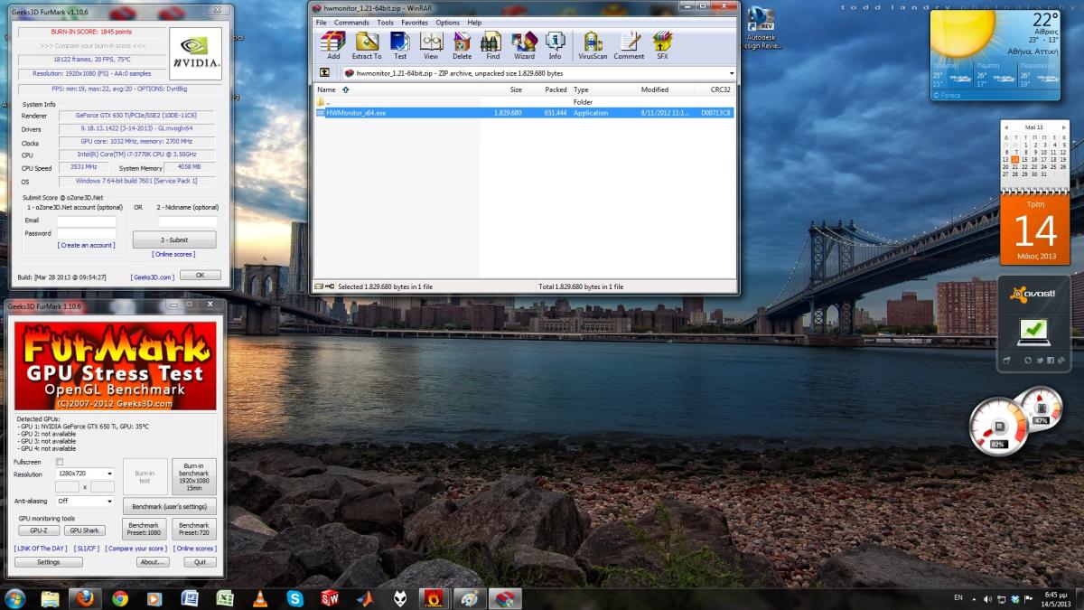Click OK in FurMark score window
The image size is (1084, 610).
tap(201, 276)
